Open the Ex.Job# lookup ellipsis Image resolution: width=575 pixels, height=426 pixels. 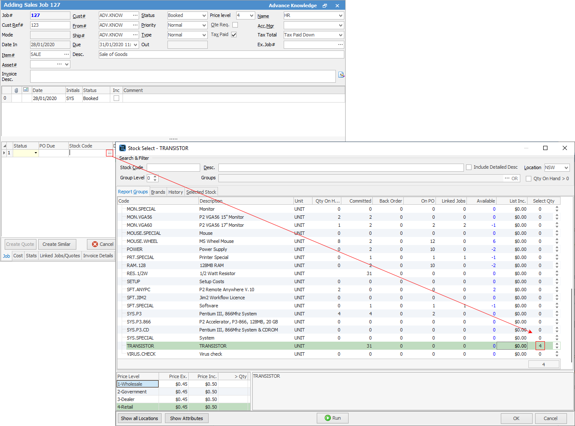[340, 45]
